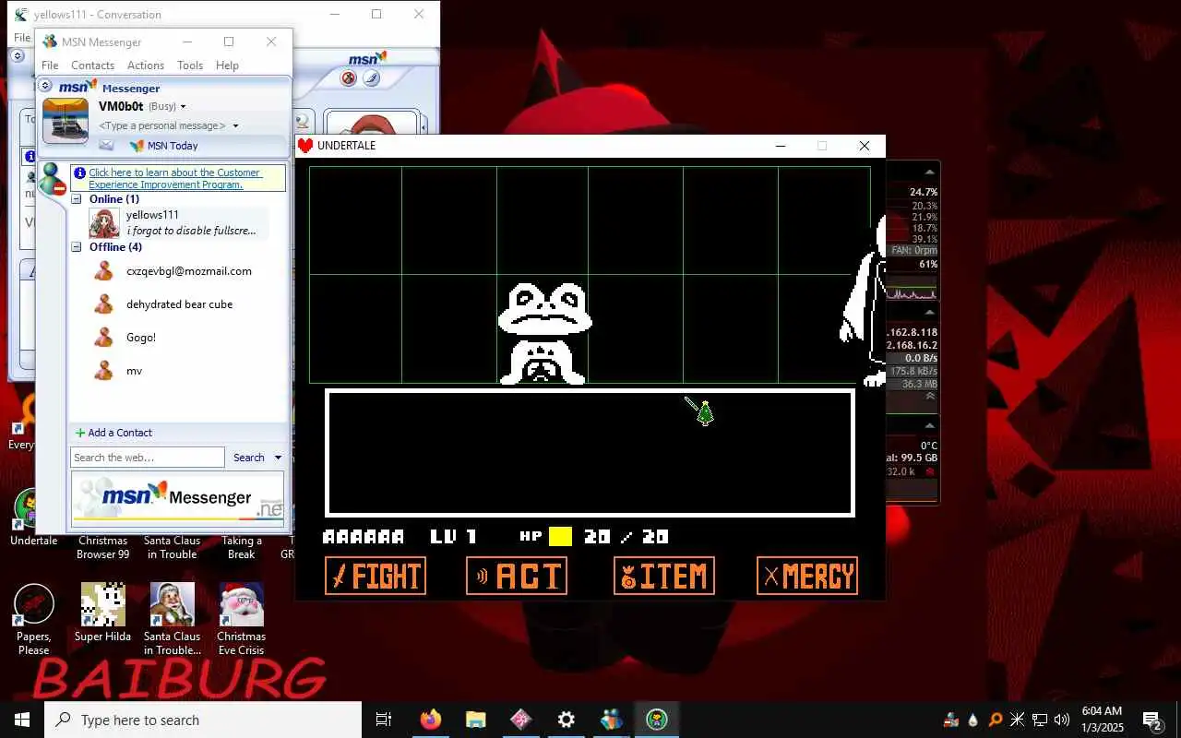The image size is (1181, 738).
Task: Click the MSN Messenger taskbar icon
Action: pos(612,720)
